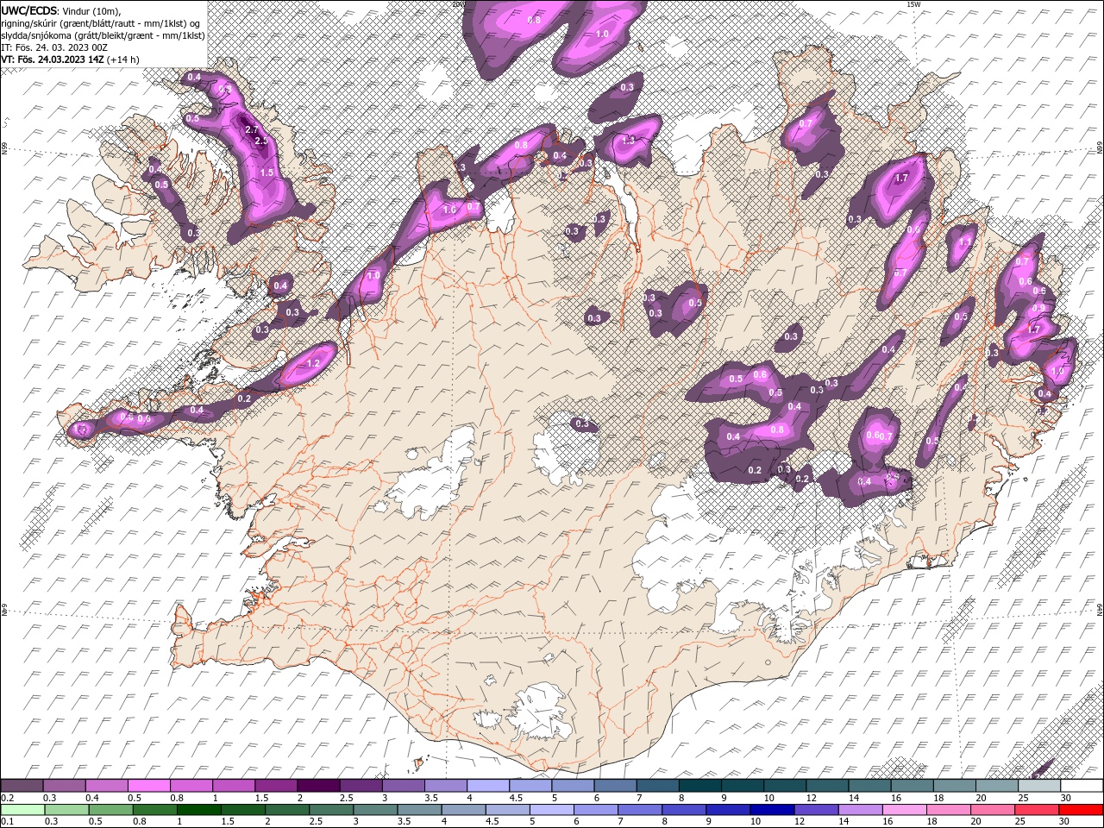Click the 1.3 precipitation value on the map
The height and width of the screenshot is (828, 1104).
(629, 140)
